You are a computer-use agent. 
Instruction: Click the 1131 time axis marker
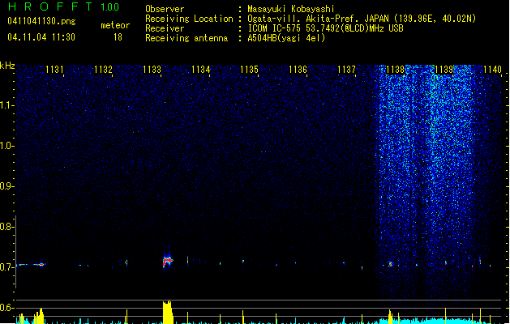point(54,70)
